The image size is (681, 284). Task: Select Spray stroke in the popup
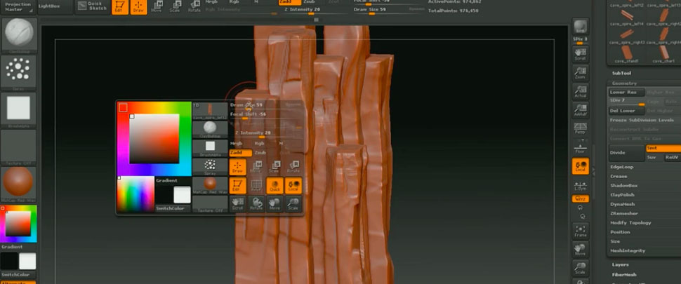210,166
